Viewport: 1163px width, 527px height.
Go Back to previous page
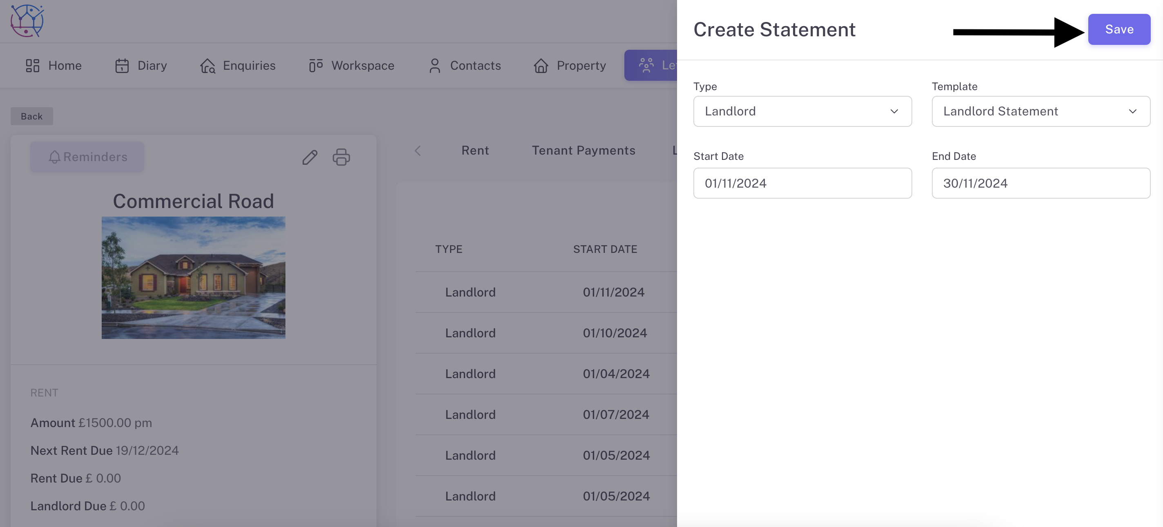click(31, 116)
